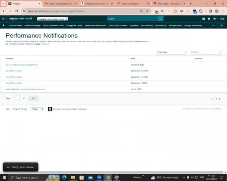
Task: Open the EN language dropdown in the header
Action: click(215, 19)
